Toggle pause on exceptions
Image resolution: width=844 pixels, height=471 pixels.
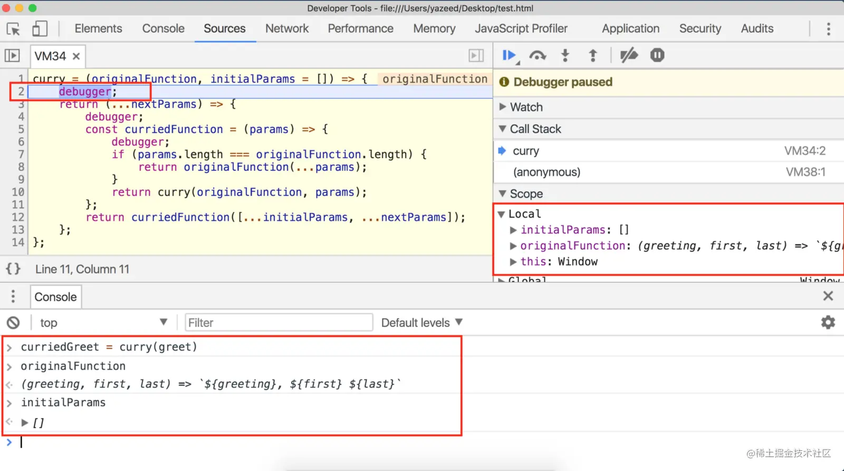click(657, 55)
